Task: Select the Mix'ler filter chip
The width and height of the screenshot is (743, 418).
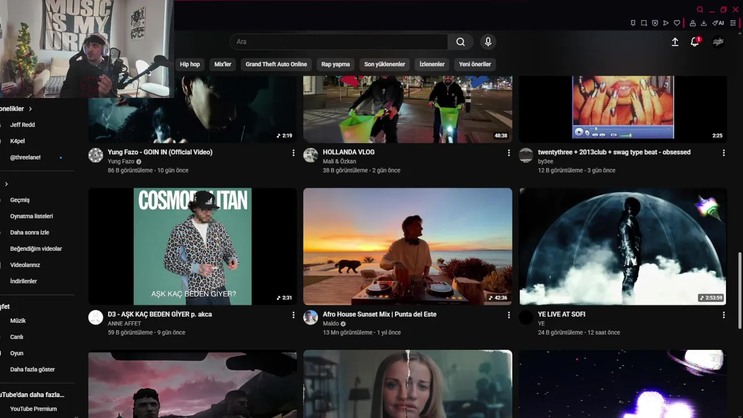Action: coord(223,64)
